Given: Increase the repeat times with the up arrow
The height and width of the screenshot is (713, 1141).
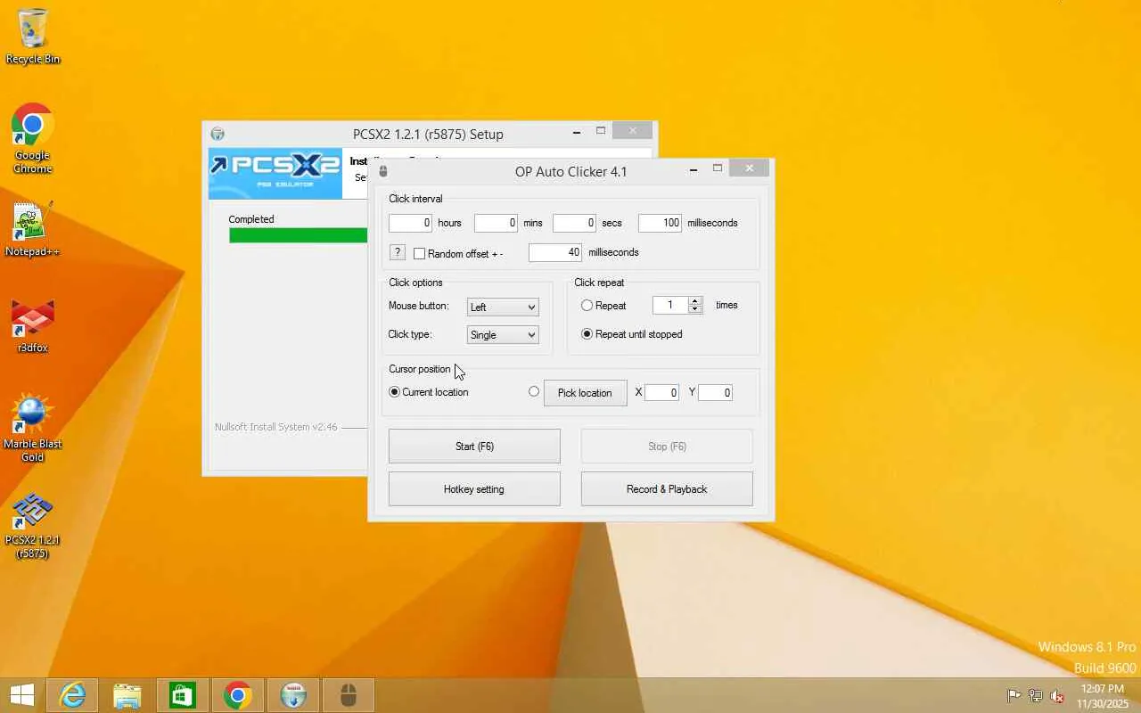Looking at the screenshot, I should pyautogui.click(x=695, y=300).
